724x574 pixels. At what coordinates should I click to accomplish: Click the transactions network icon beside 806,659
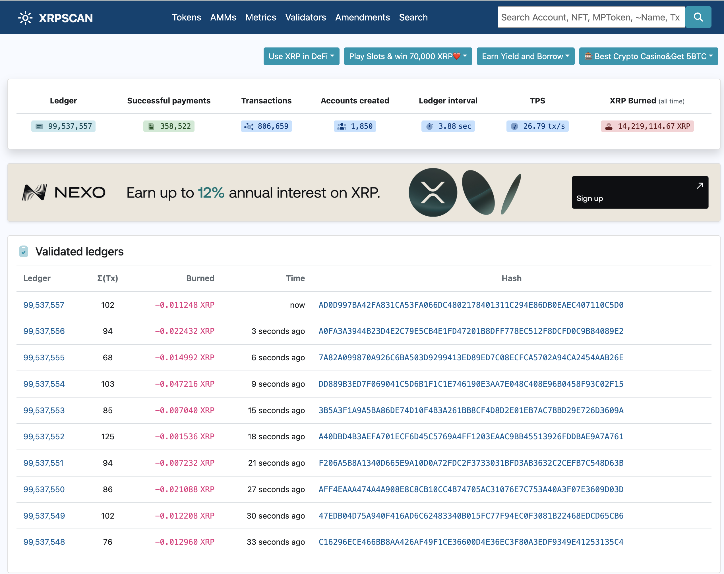coord(249,126)
